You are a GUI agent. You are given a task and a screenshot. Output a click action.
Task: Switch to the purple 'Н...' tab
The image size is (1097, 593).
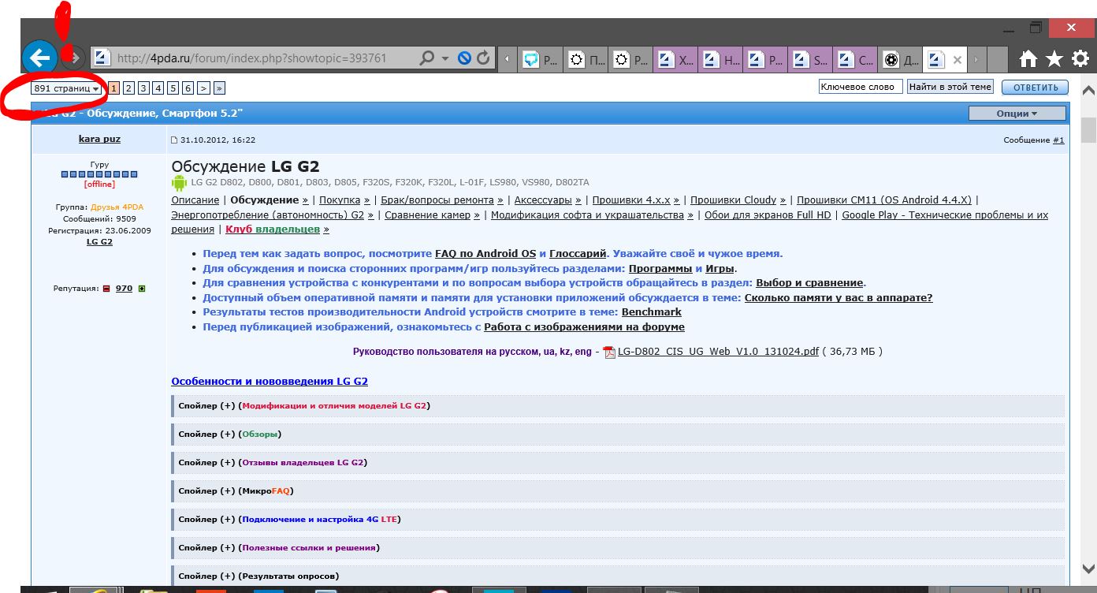[x=721, y=59]
